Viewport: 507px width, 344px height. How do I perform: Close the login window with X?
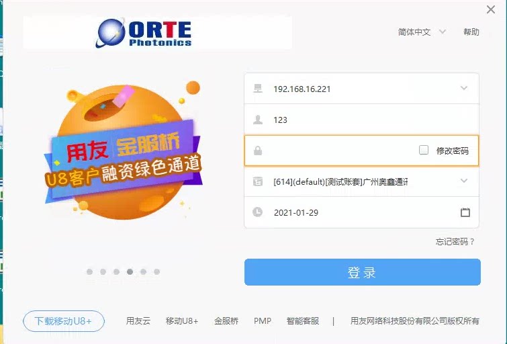(x=491, y=9)
